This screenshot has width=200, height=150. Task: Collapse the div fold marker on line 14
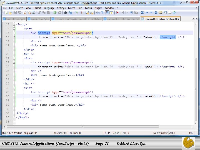(x=14, y=29)
